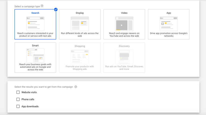Choose the Display campaign illustration
The height and width of the screenshot is (115, 206).
tap(80, 24)
